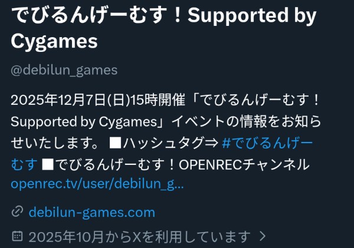Click the ハッシュタグ⇒ label text

(171, 143)
